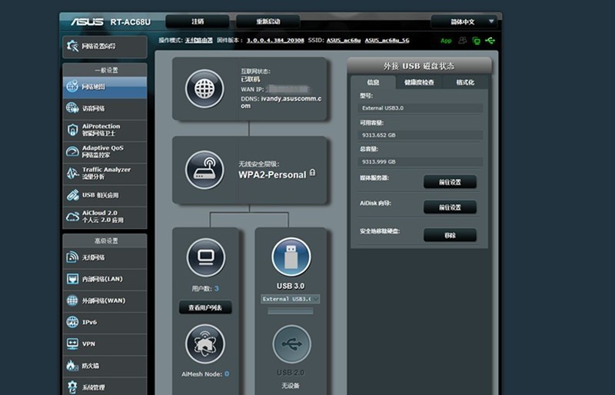The width and height of the screenshot is (615, 395).
Task: Open 访客网络 guest network page
Action: coord(105,108)
